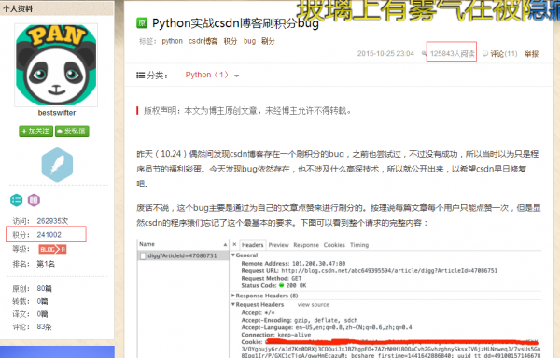This screenshot has height=358, width=560.
Task: Switch to the Headers tab in devtools
Action: pyautogui.click(x=253, y=245)
